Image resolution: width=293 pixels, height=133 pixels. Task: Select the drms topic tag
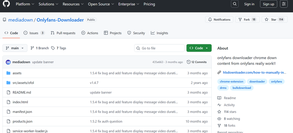coord(223,88)
